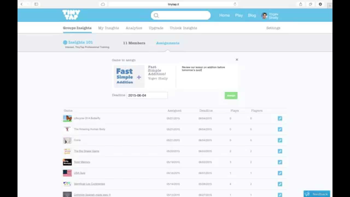
Task: Click the green Assign button
Action: click(231, 95)
